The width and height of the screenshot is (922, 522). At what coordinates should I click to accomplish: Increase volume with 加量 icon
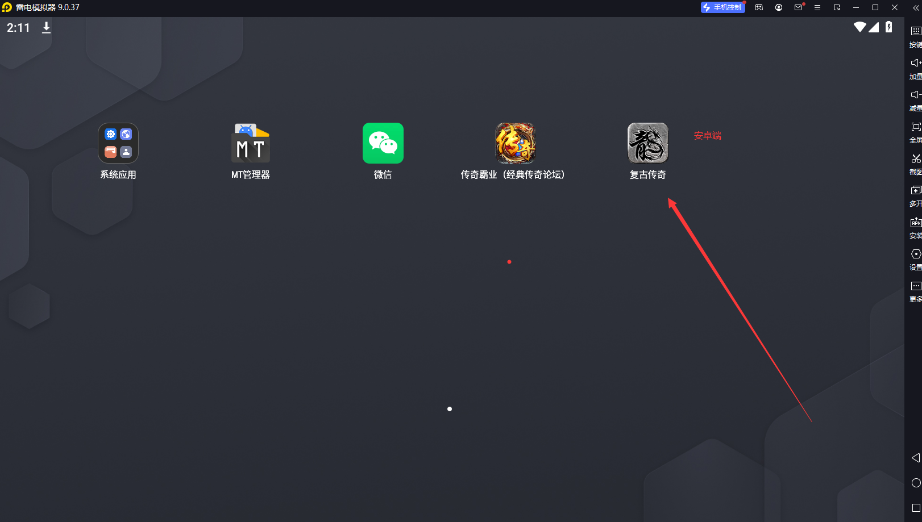(x=916, y=63)
